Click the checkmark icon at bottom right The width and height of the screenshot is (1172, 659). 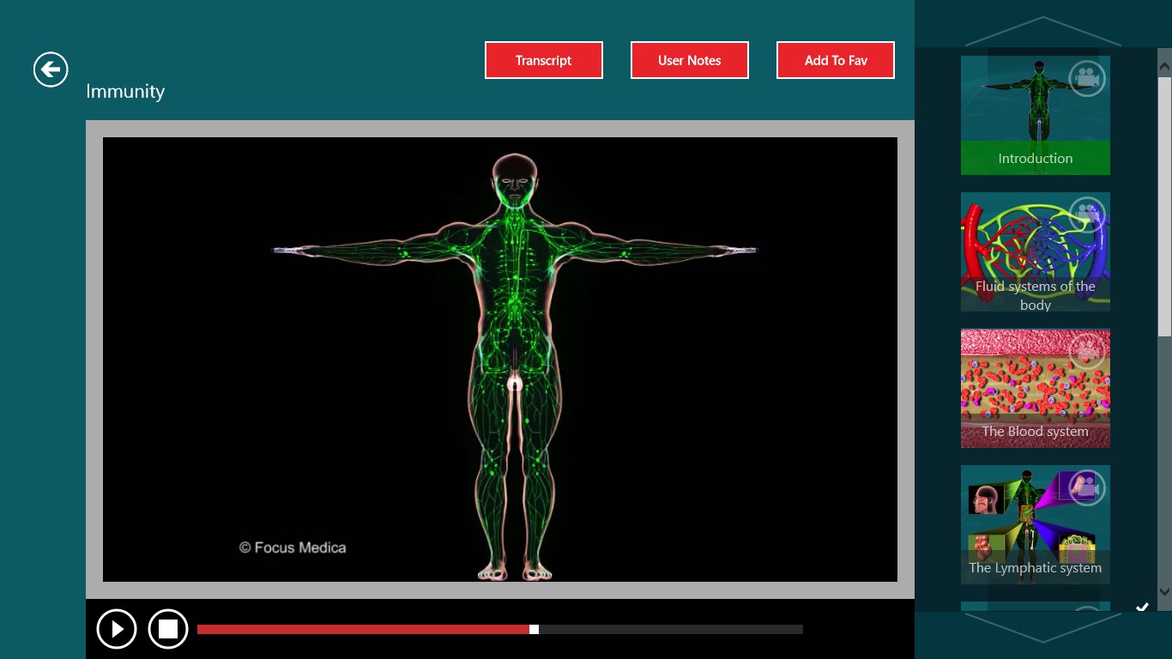[1142, 607]
